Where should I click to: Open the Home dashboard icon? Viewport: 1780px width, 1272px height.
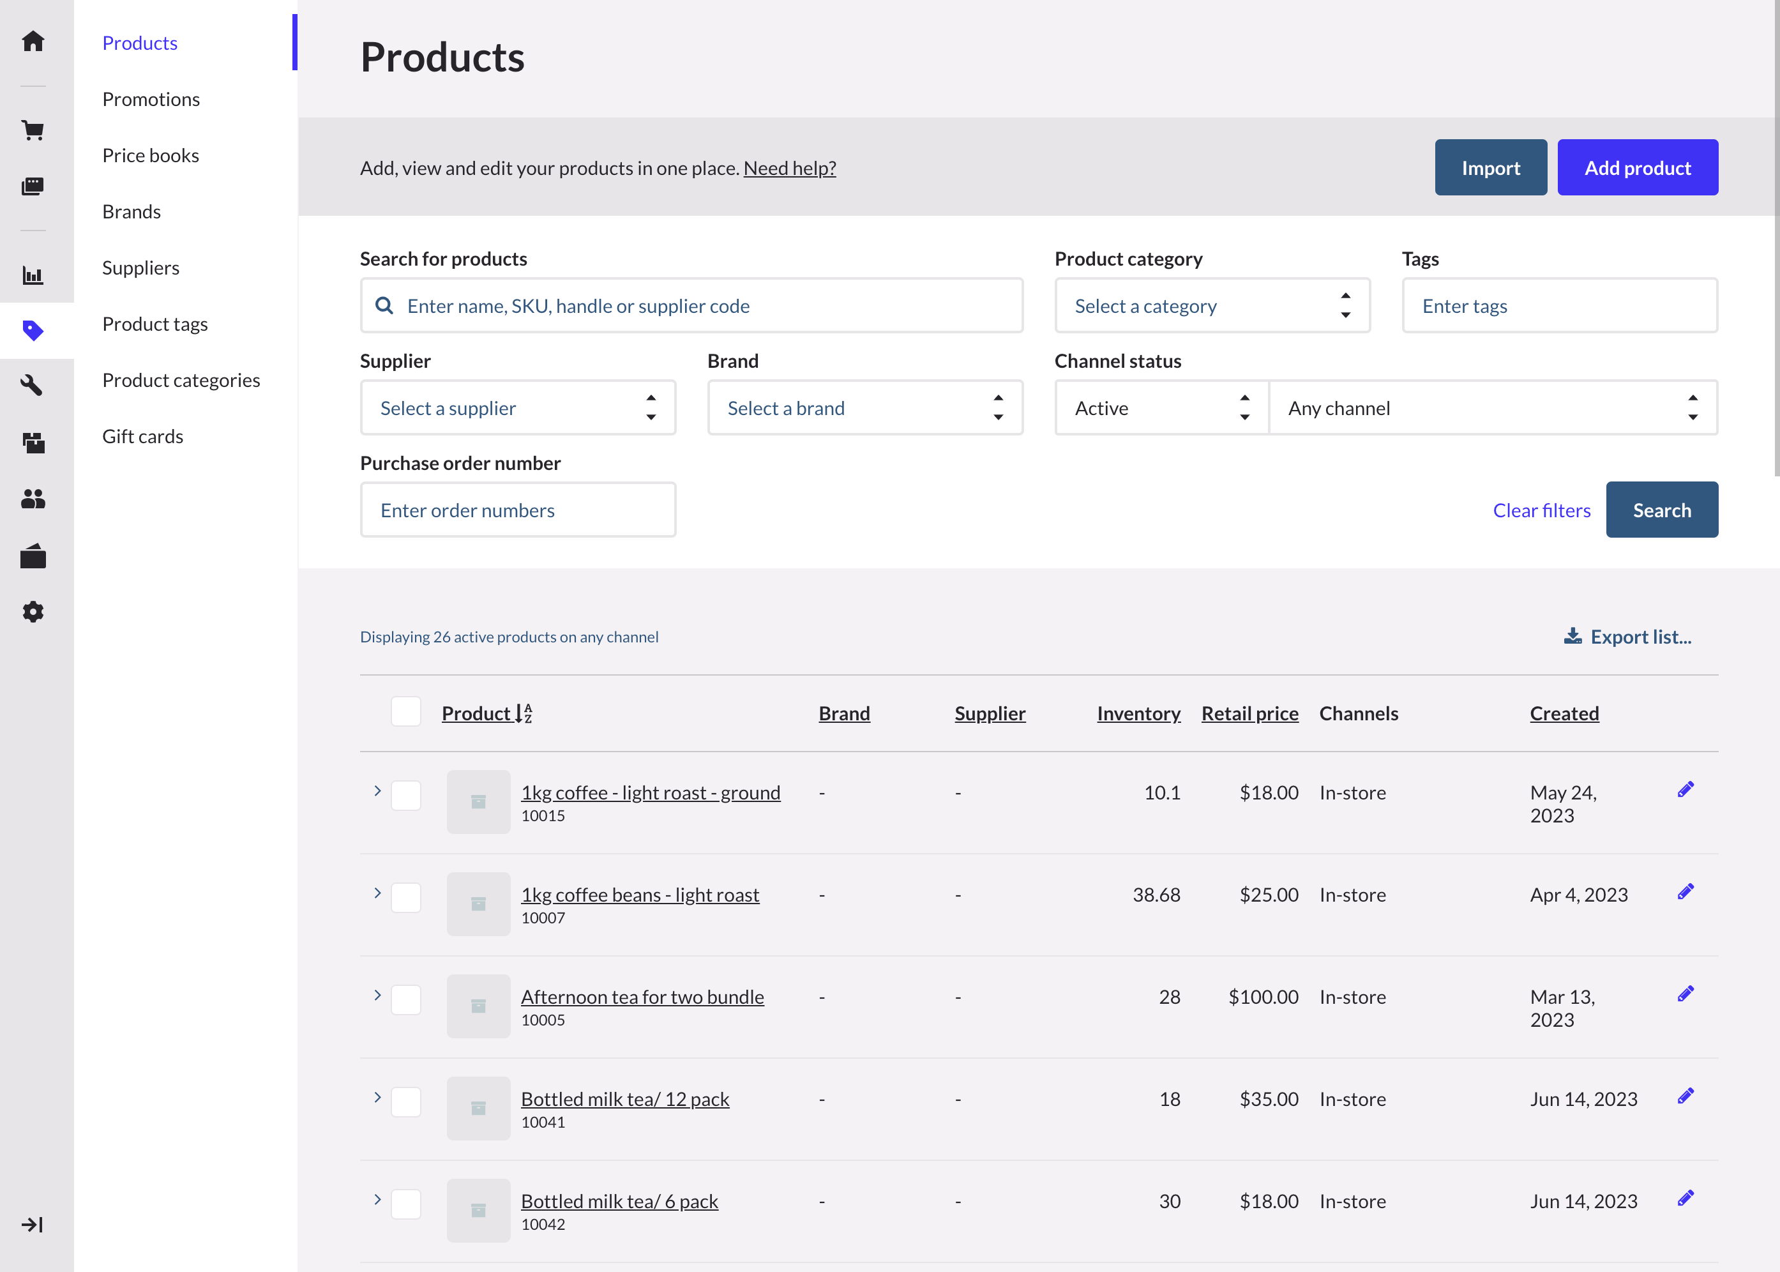(x=34, y=42)
